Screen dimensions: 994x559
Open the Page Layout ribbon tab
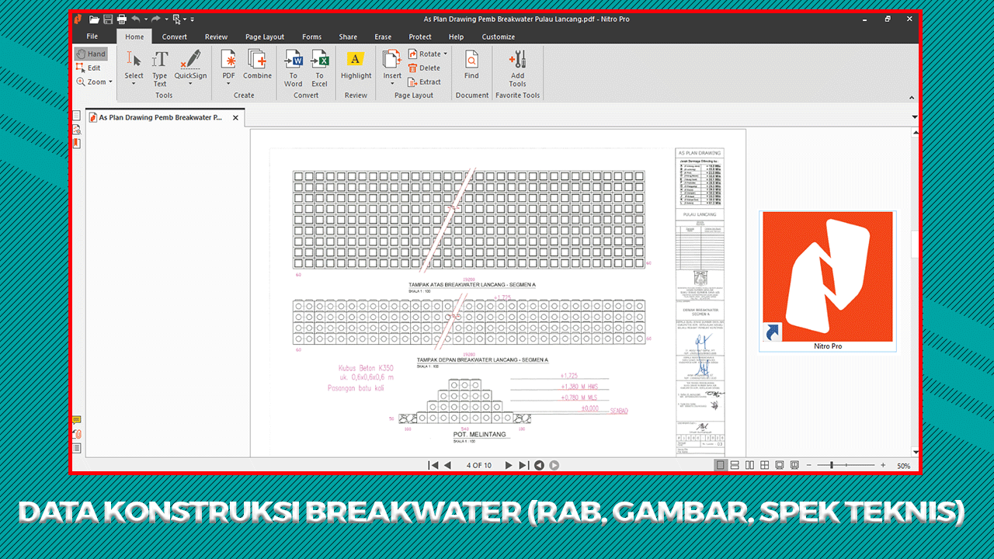tap(265, 36)
